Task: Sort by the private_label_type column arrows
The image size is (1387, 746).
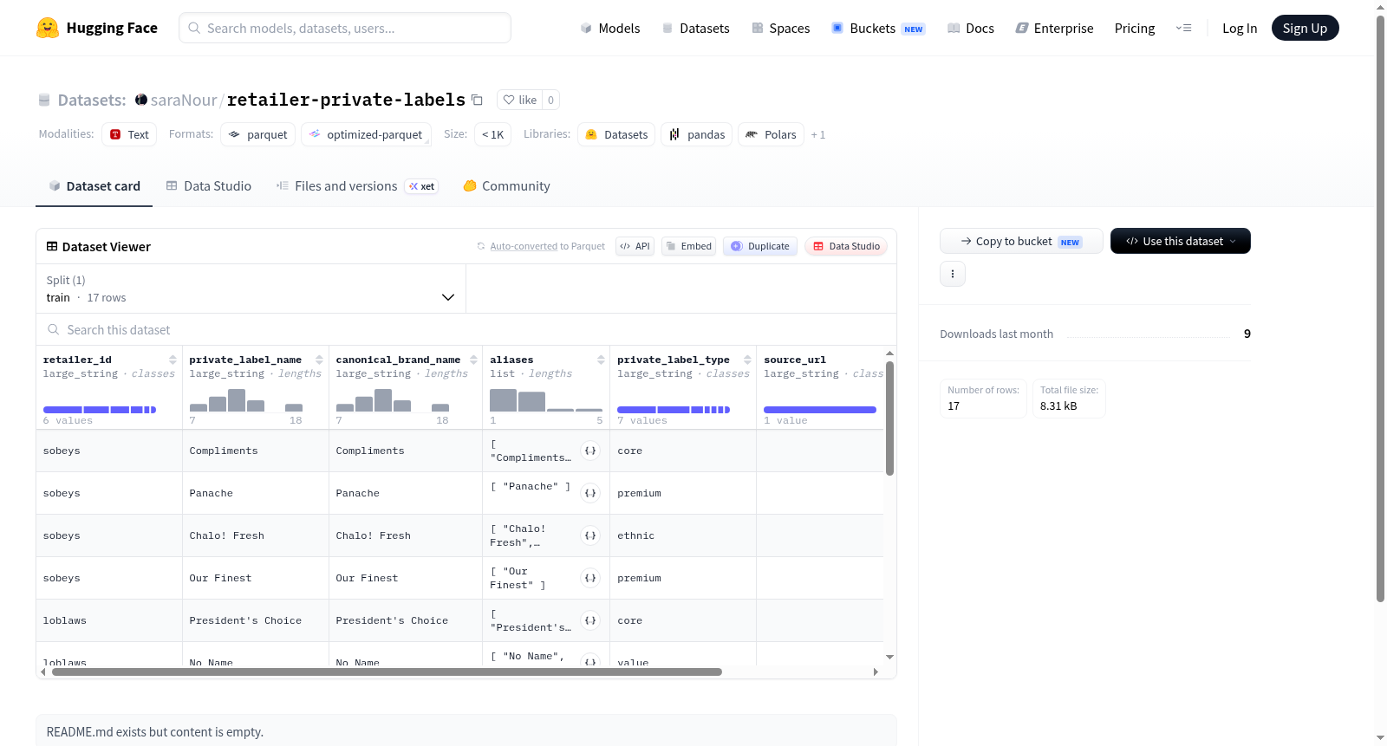Action: click(x=747, y=360)
